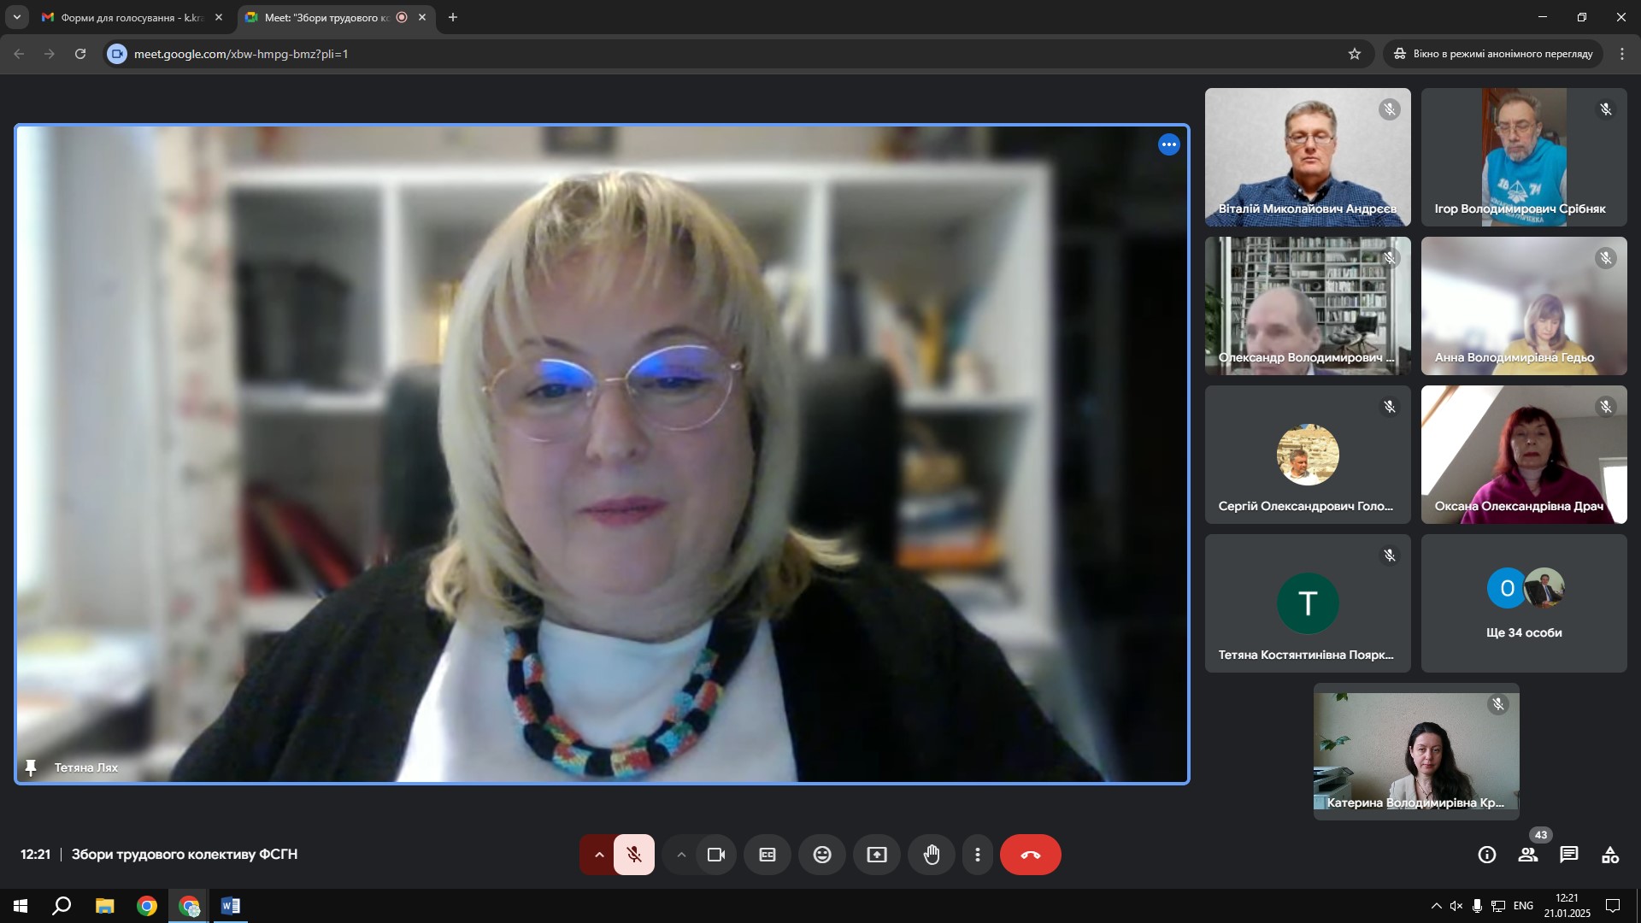The width and height of the screenshot is (1641, 923).
Task: Raise hand in the meeting
Action: (x=932, y=855)
